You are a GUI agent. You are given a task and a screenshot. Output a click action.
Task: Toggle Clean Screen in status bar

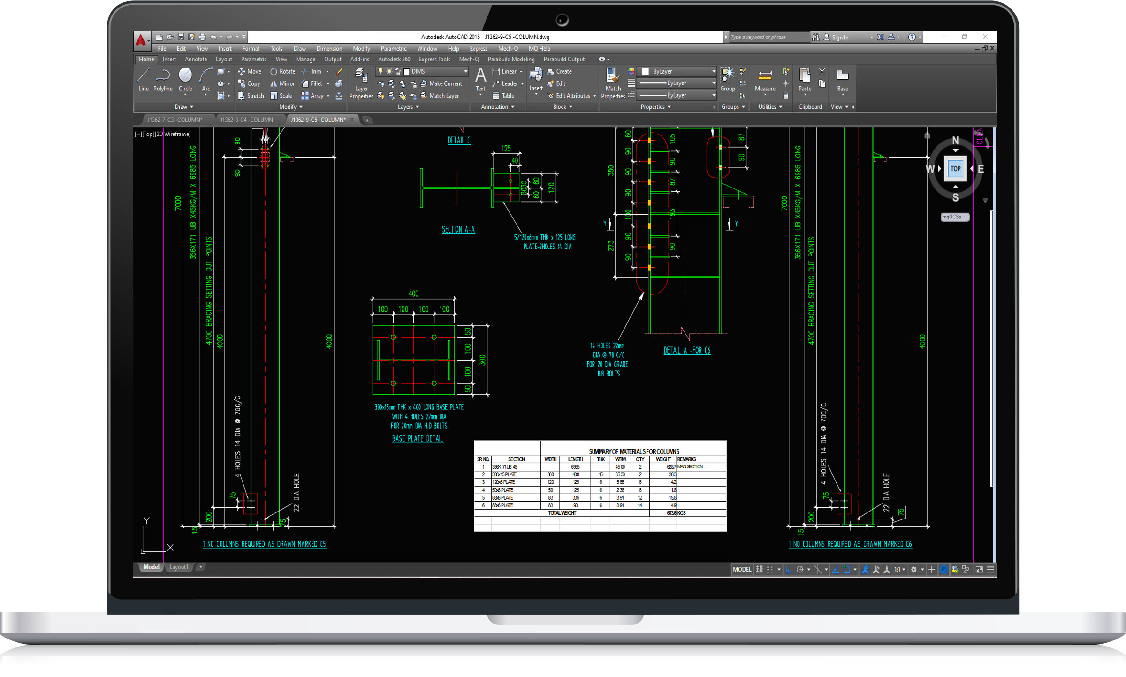point(979,570)
